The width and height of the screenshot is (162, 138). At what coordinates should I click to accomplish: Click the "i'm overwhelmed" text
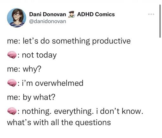(53, 83)
